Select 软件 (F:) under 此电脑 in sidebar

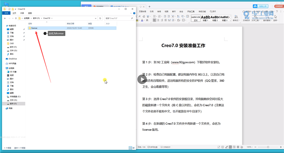[13, 104]
